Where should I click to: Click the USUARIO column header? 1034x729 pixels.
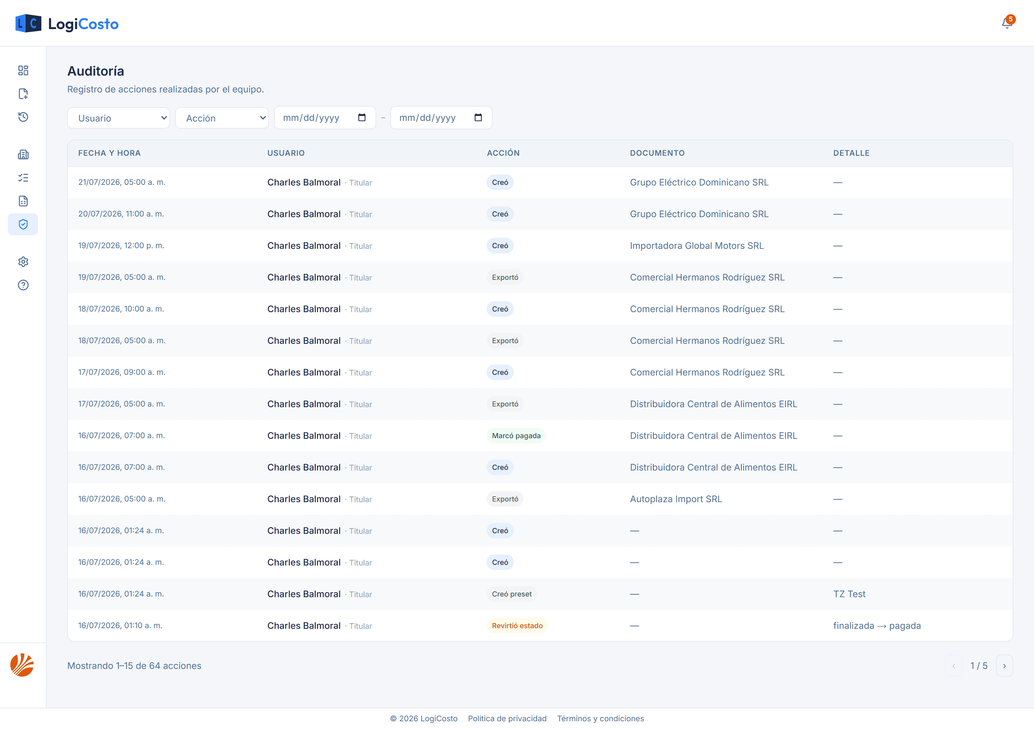coord(286,153)
